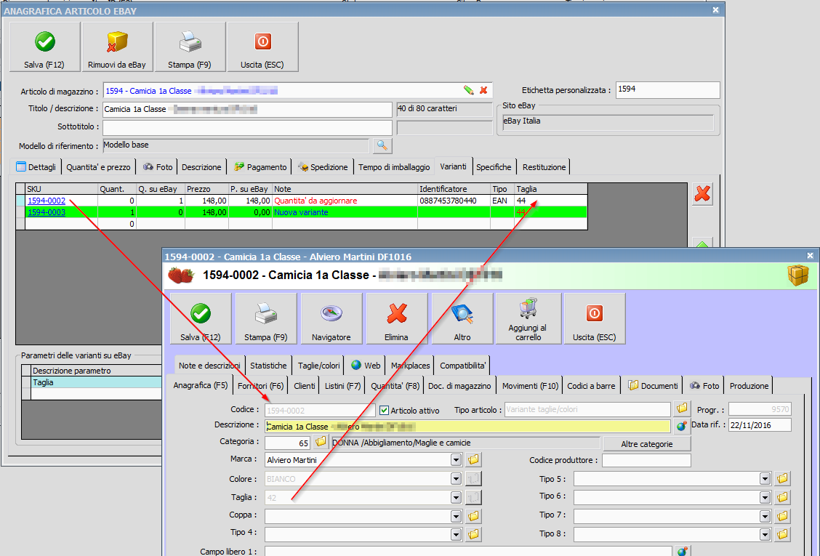The image size is (820, 556).
Task: Open the Produzione tab
Action: tap(749, 386)
